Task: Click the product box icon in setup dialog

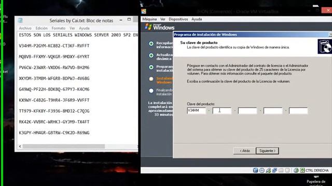Action: pyautogui.click(x=325, y=47)
